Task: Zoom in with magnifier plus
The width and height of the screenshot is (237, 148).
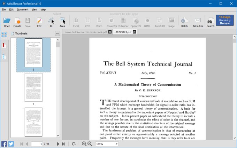Action: [x=84, y=144]
